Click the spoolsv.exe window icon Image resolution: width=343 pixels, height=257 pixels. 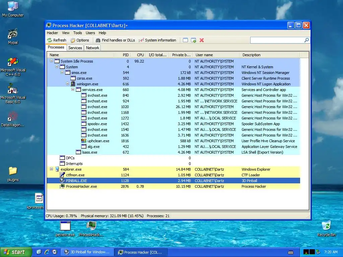tap(83, 124)
